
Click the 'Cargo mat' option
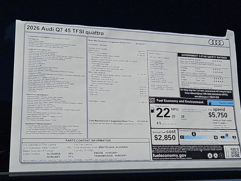(93, 92)
